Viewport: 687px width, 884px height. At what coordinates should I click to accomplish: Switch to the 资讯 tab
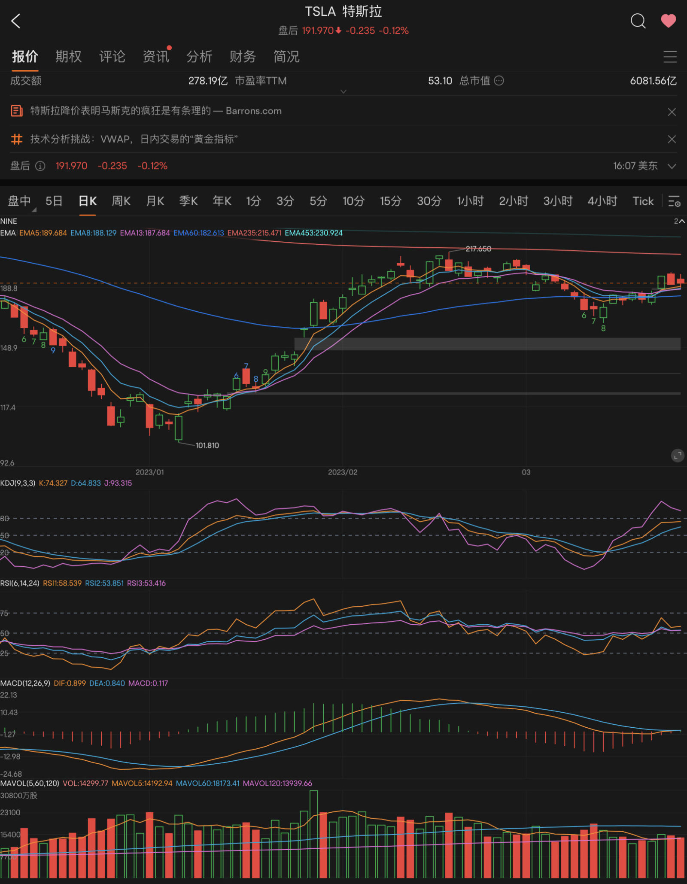(156, 57)
